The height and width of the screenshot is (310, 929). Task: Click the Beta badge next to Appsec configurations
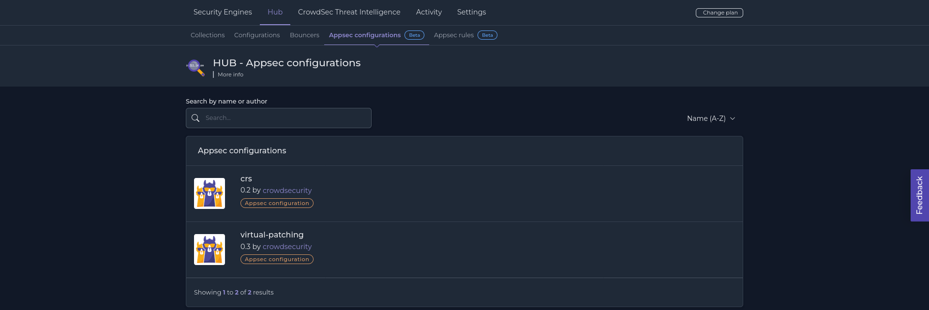[414, 35]
